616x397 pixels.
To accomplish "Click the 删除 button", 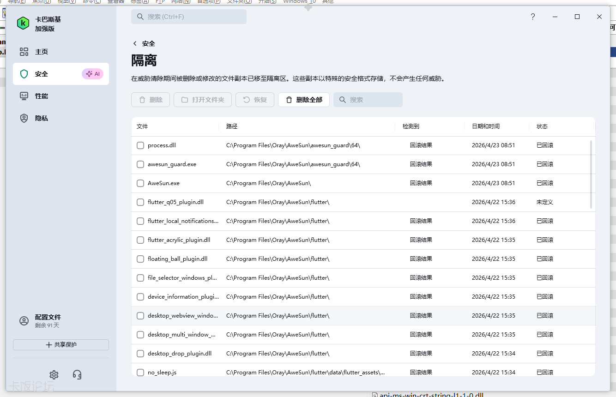I will [x=151, y=100].
